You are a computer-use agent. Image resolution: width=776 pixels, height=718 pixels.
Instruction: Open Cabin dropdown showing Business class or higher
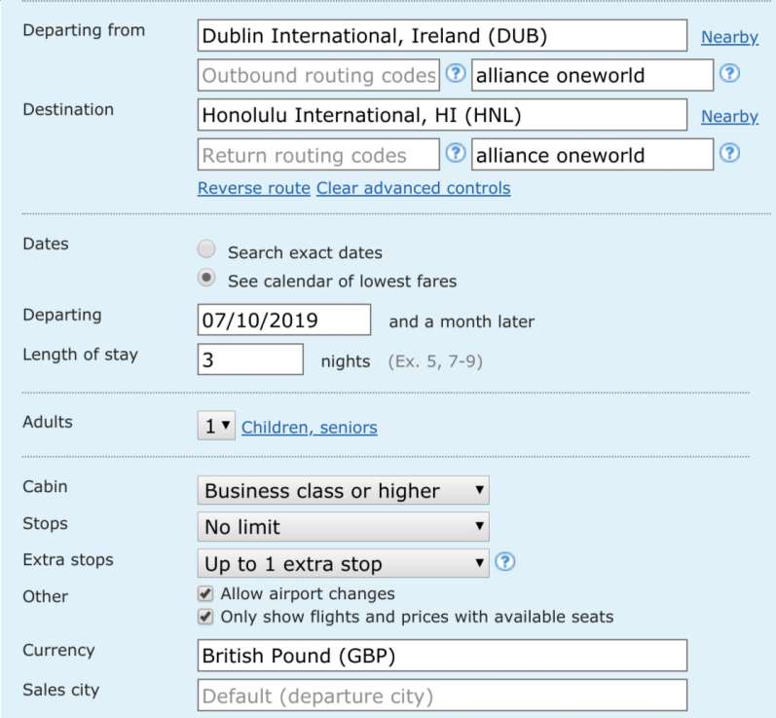(x=343, y=491)
